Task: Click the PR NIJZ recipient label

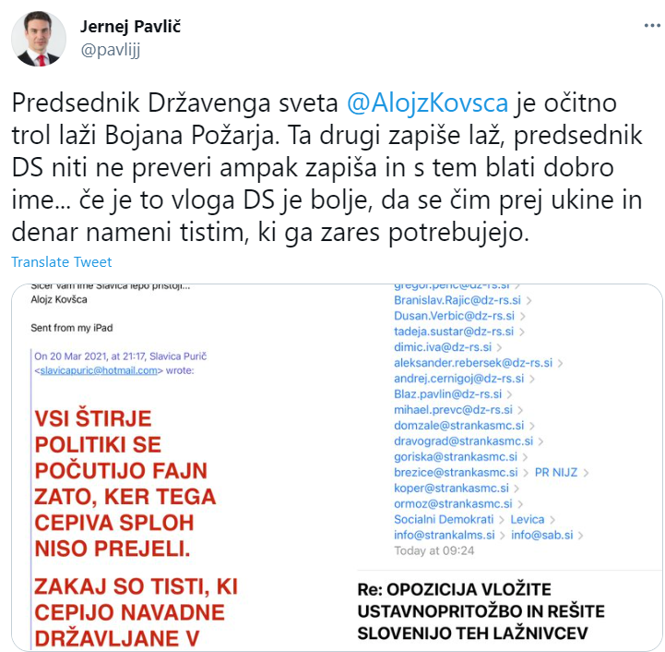Action: click(x=556, y=473)
